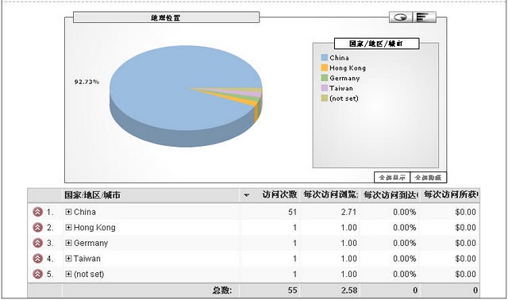508x300 pixels.
Task: Switch to pie chart view icon
Action: (401, 17)
